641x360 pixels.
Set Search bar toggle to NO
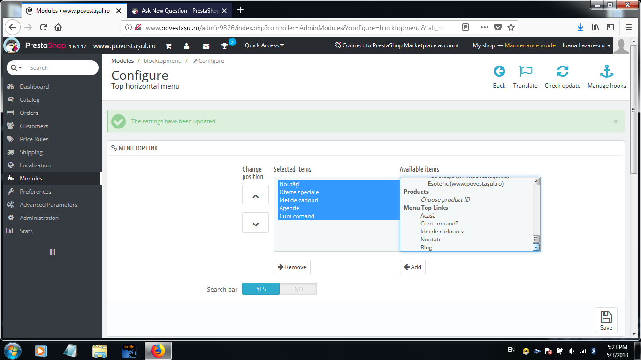coord(298,289)
